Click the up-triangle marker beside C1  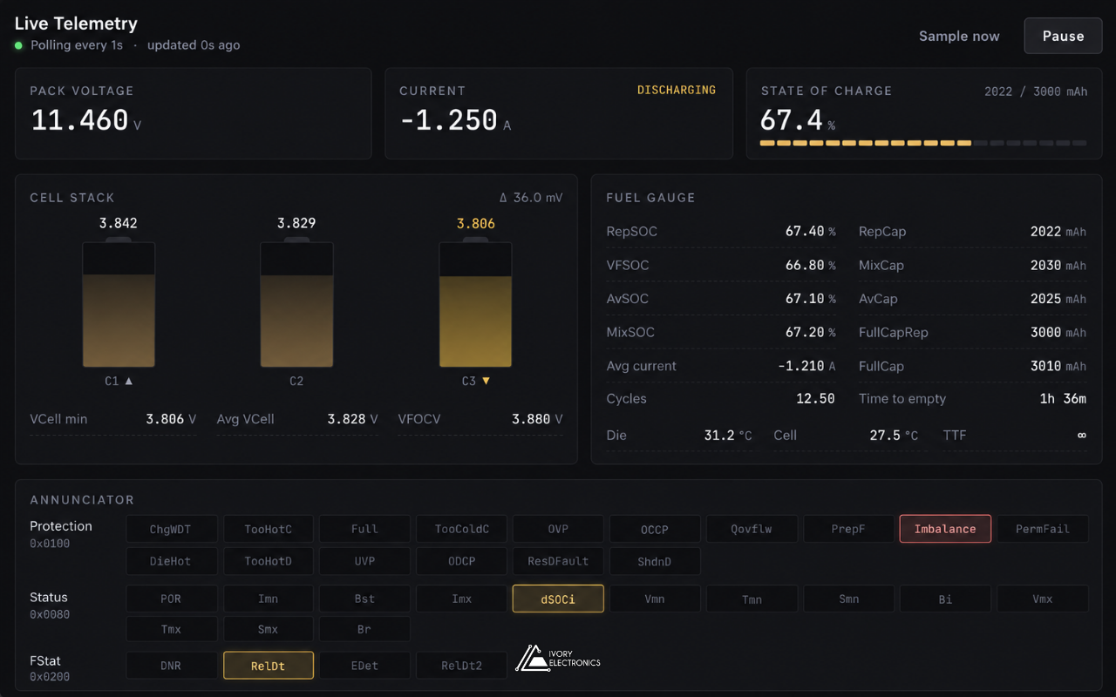[x=129, y=381]
